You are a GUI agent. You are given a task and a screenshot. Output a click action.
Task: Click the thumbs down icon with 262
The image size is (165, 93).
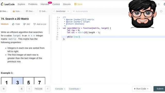[x=24, y=24]
